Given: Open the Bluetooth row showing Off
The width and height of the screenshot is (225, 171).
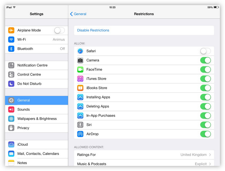Looking at the screenshot, I should (x=37, y=49).
